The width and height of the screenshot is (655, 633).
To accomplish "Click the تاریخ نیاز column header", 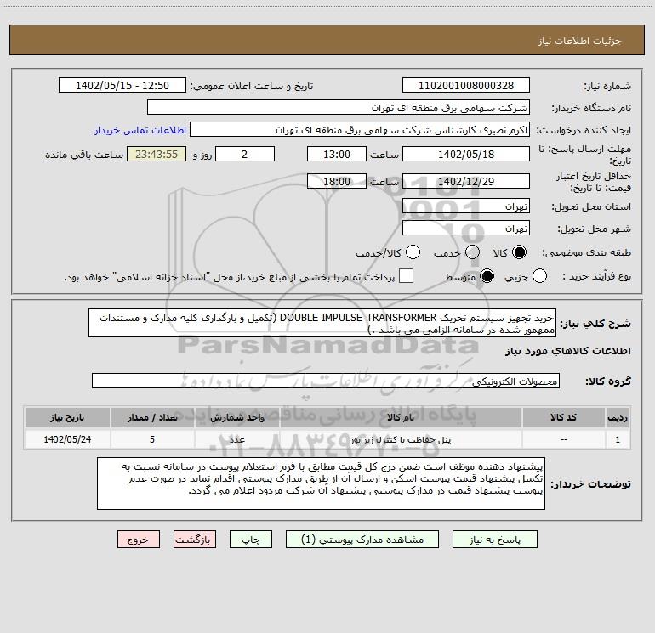I will [67, 417].
